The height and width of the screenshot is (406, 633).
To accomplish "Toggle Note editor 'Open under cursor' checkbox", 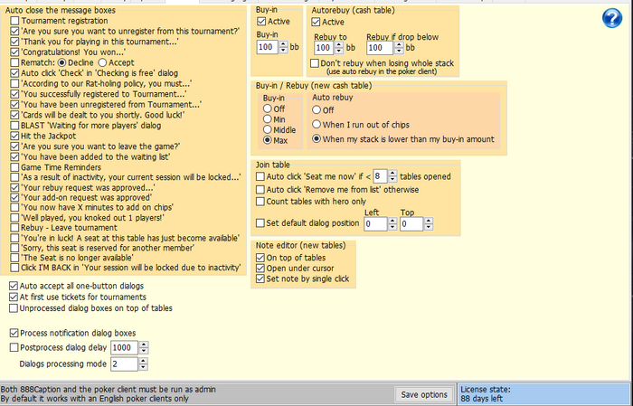I will pyautogui.click(x=260, y=268).
